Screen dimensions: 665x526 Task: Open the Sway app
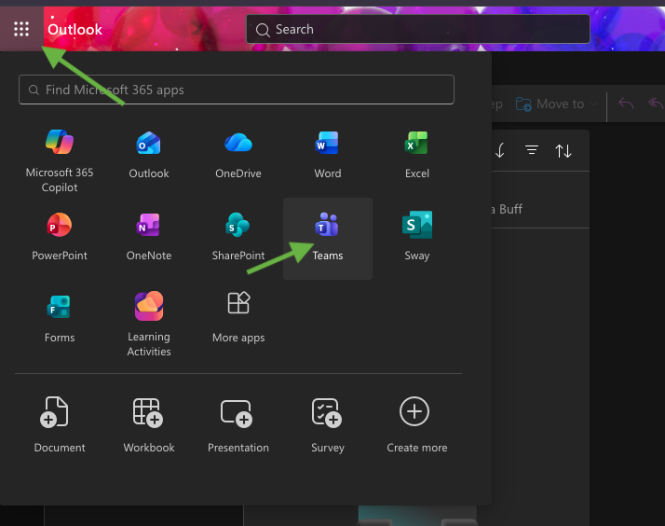[x=417, y=237]
